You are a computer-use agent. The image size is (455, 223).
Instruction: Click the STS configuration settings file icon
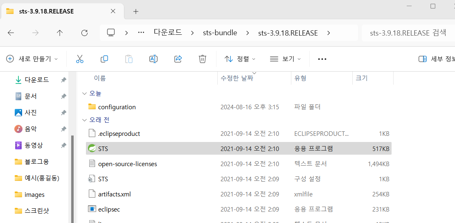click(x=91, y=179)
